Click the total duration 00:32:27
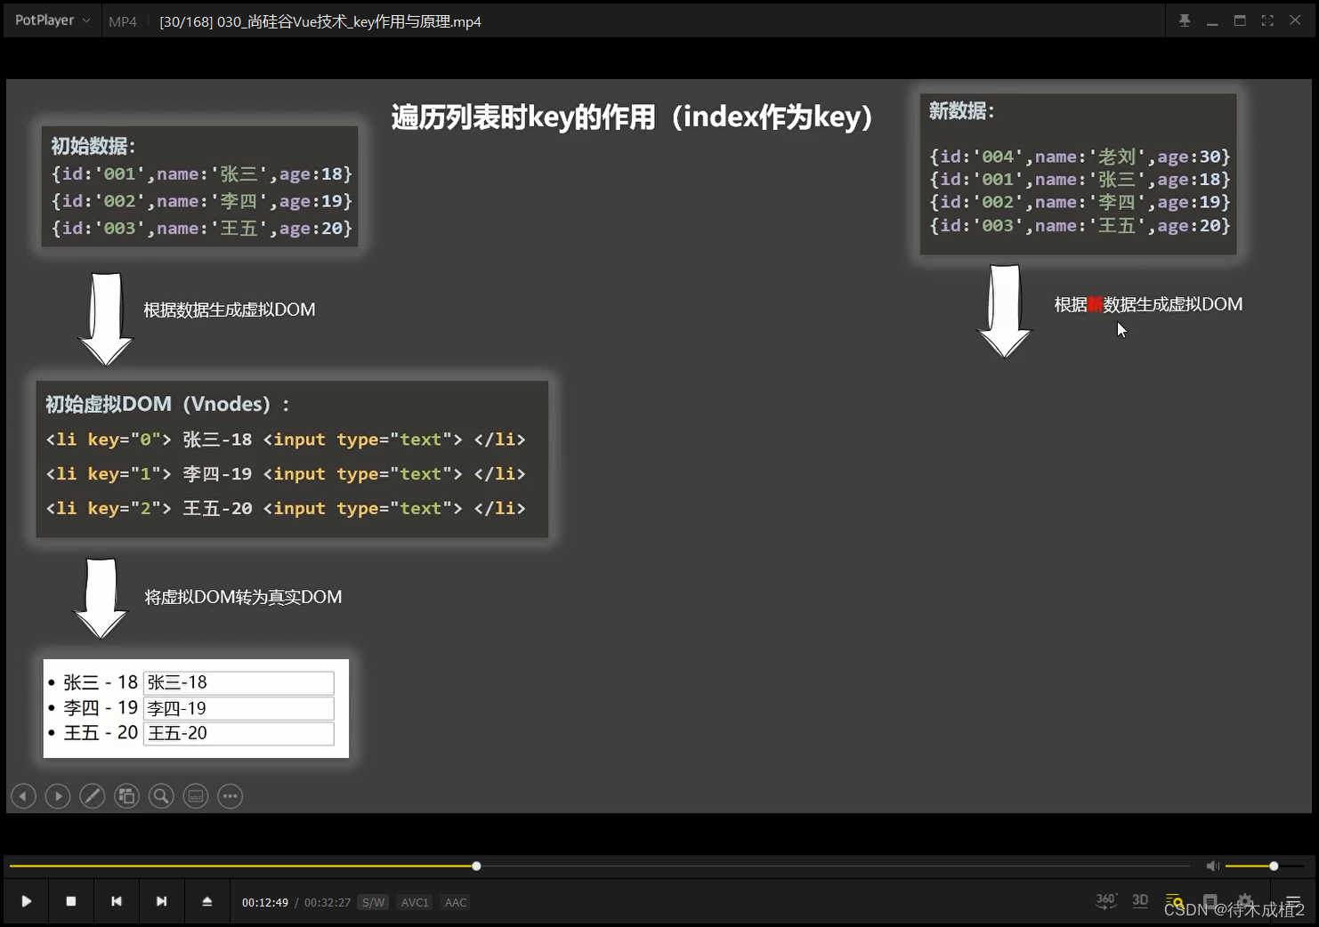Viewport: 1319px width, 927px height. [x=328, y=902]
